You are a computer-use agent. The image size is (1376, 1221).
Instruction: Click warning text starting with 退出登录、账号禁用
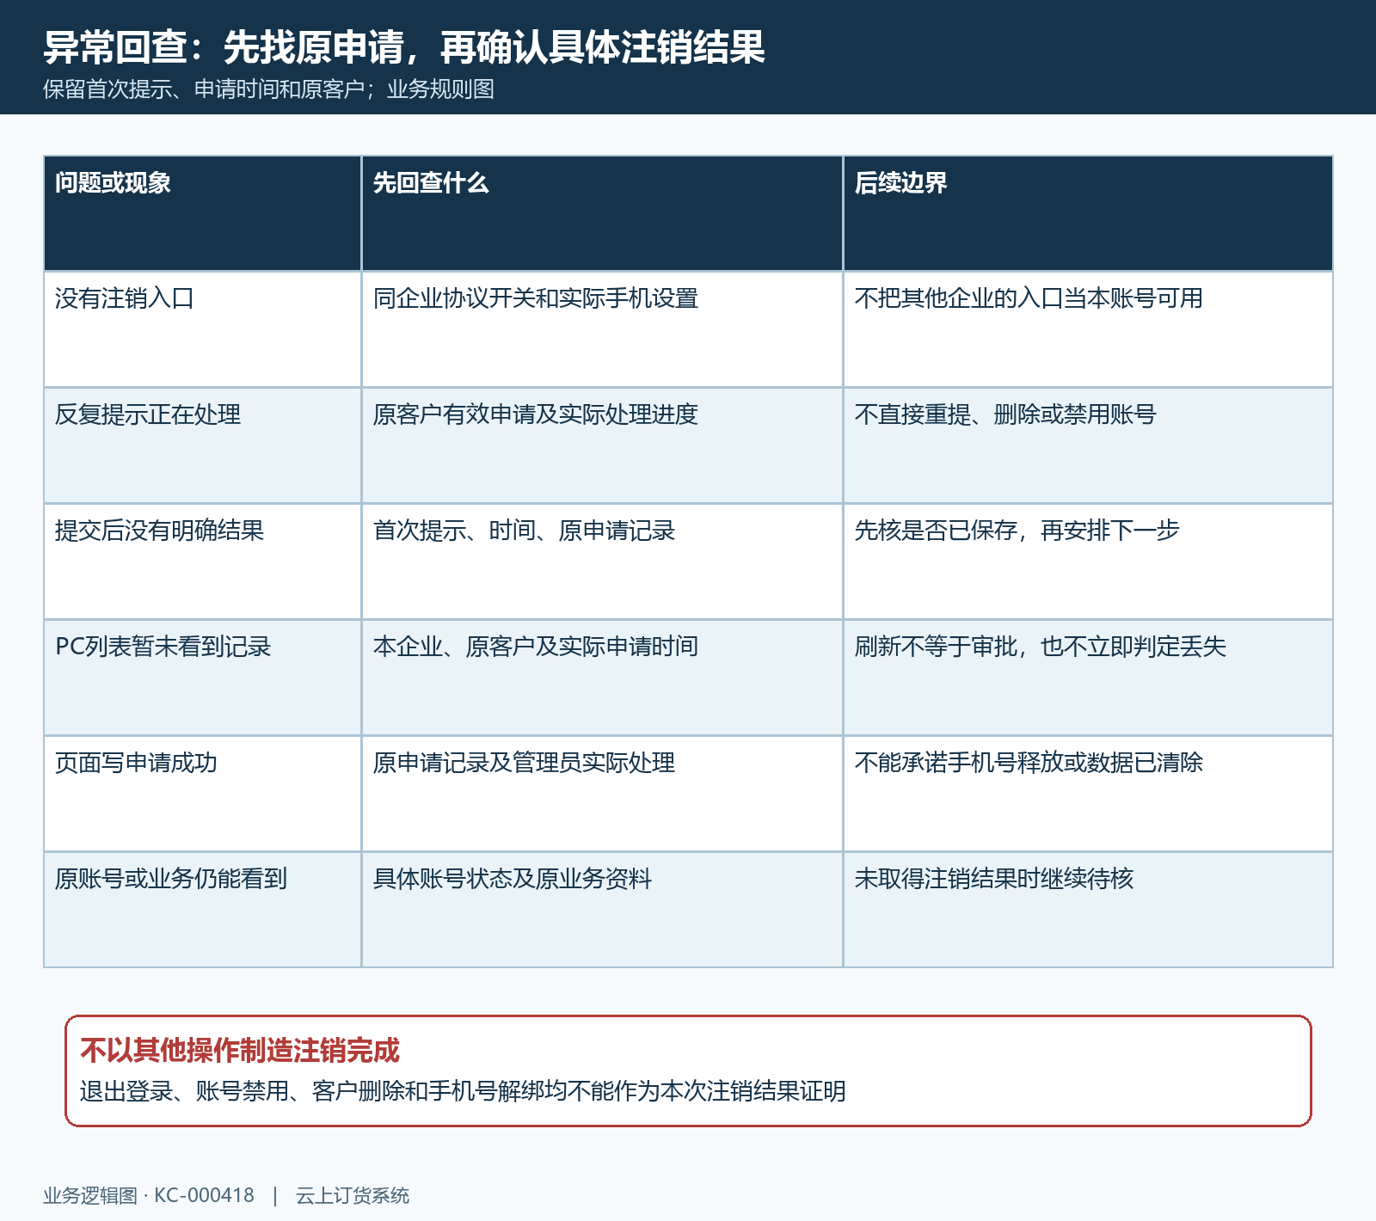[x=463, y=1091]
